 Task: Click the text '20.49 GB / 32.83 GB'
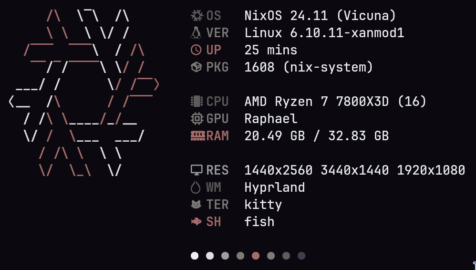(317, 136)
